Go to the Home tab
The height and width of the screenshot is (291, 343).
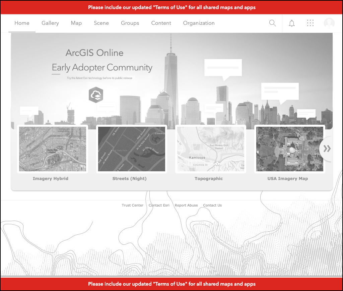pos(22,23)
